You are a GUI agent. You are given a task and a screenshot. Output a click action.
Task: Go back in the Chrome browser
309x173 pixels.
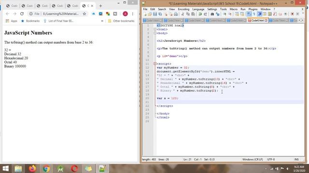pos(7,14)
